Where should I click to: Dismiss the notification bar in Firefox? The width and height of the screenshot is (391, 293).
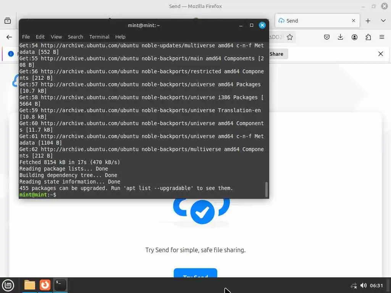click(x=381, y=54)
